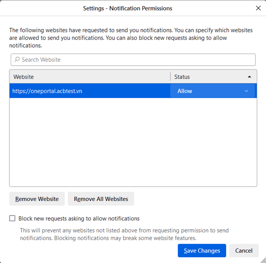
Task: Click the search magnifier icon
Action: point(17,59)
